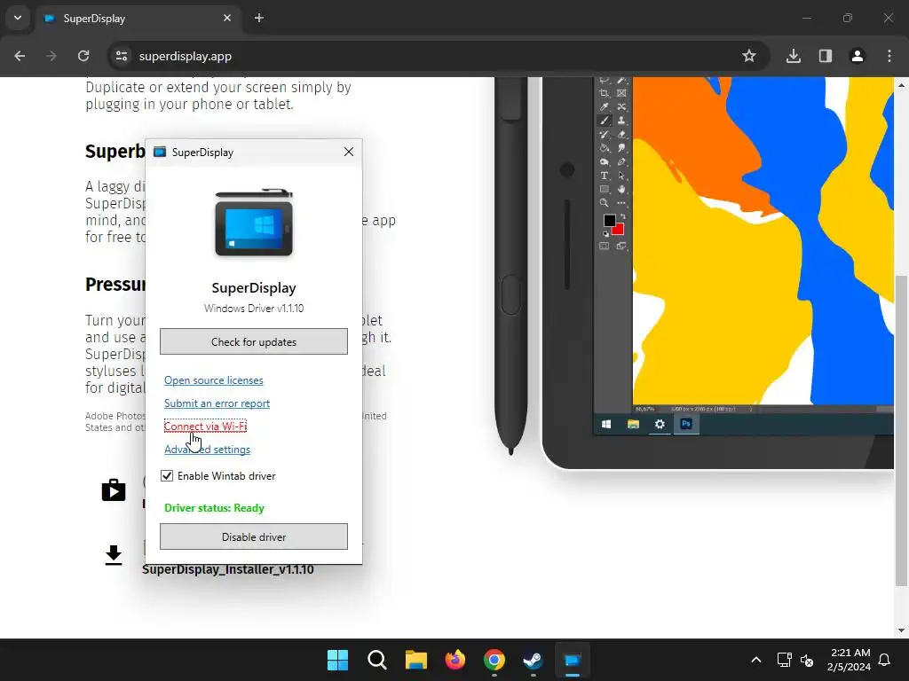Toggle the Enable Wintab driver checkbox
The width and height of the screenshot is (909, 681).
[167, 476]
